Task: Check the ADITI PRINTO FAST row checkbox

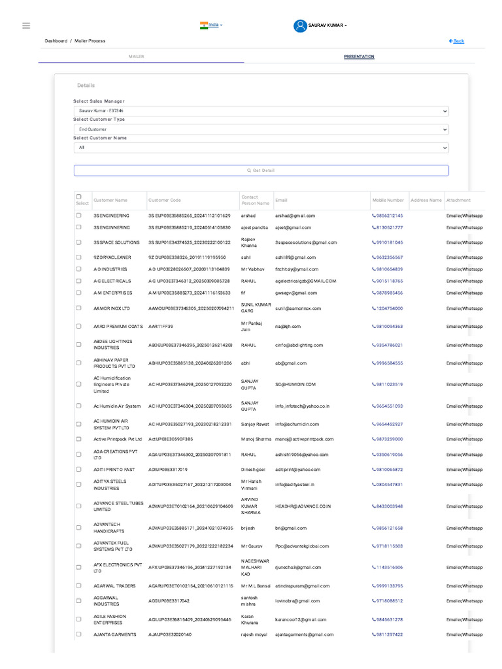Action: coord(78,469)
